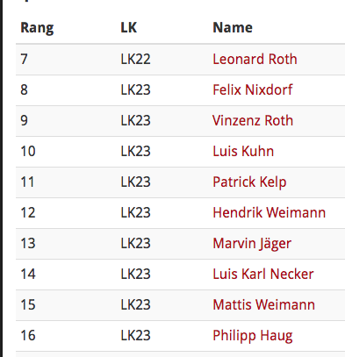Open Felix Nixdorf's player link

click(x=252, y=89)
